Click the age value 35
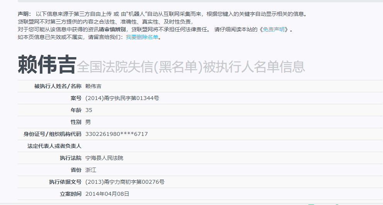This screenshot has width=383, height=205. [89, 110]
